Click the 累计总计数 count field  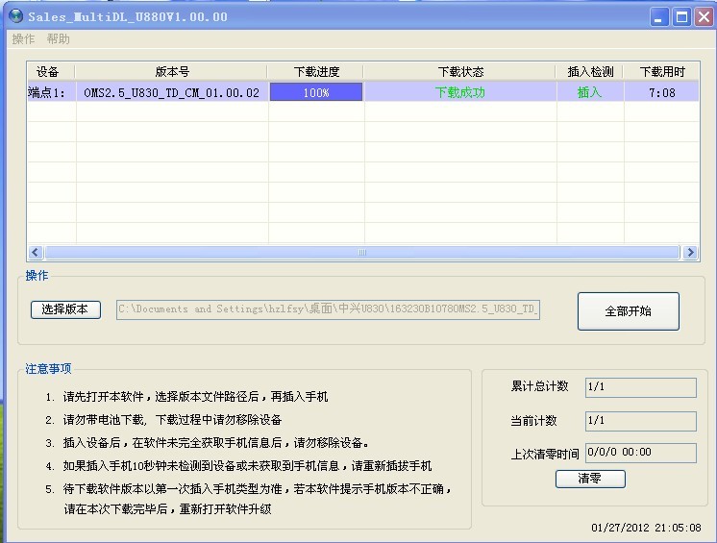point(639,387)
